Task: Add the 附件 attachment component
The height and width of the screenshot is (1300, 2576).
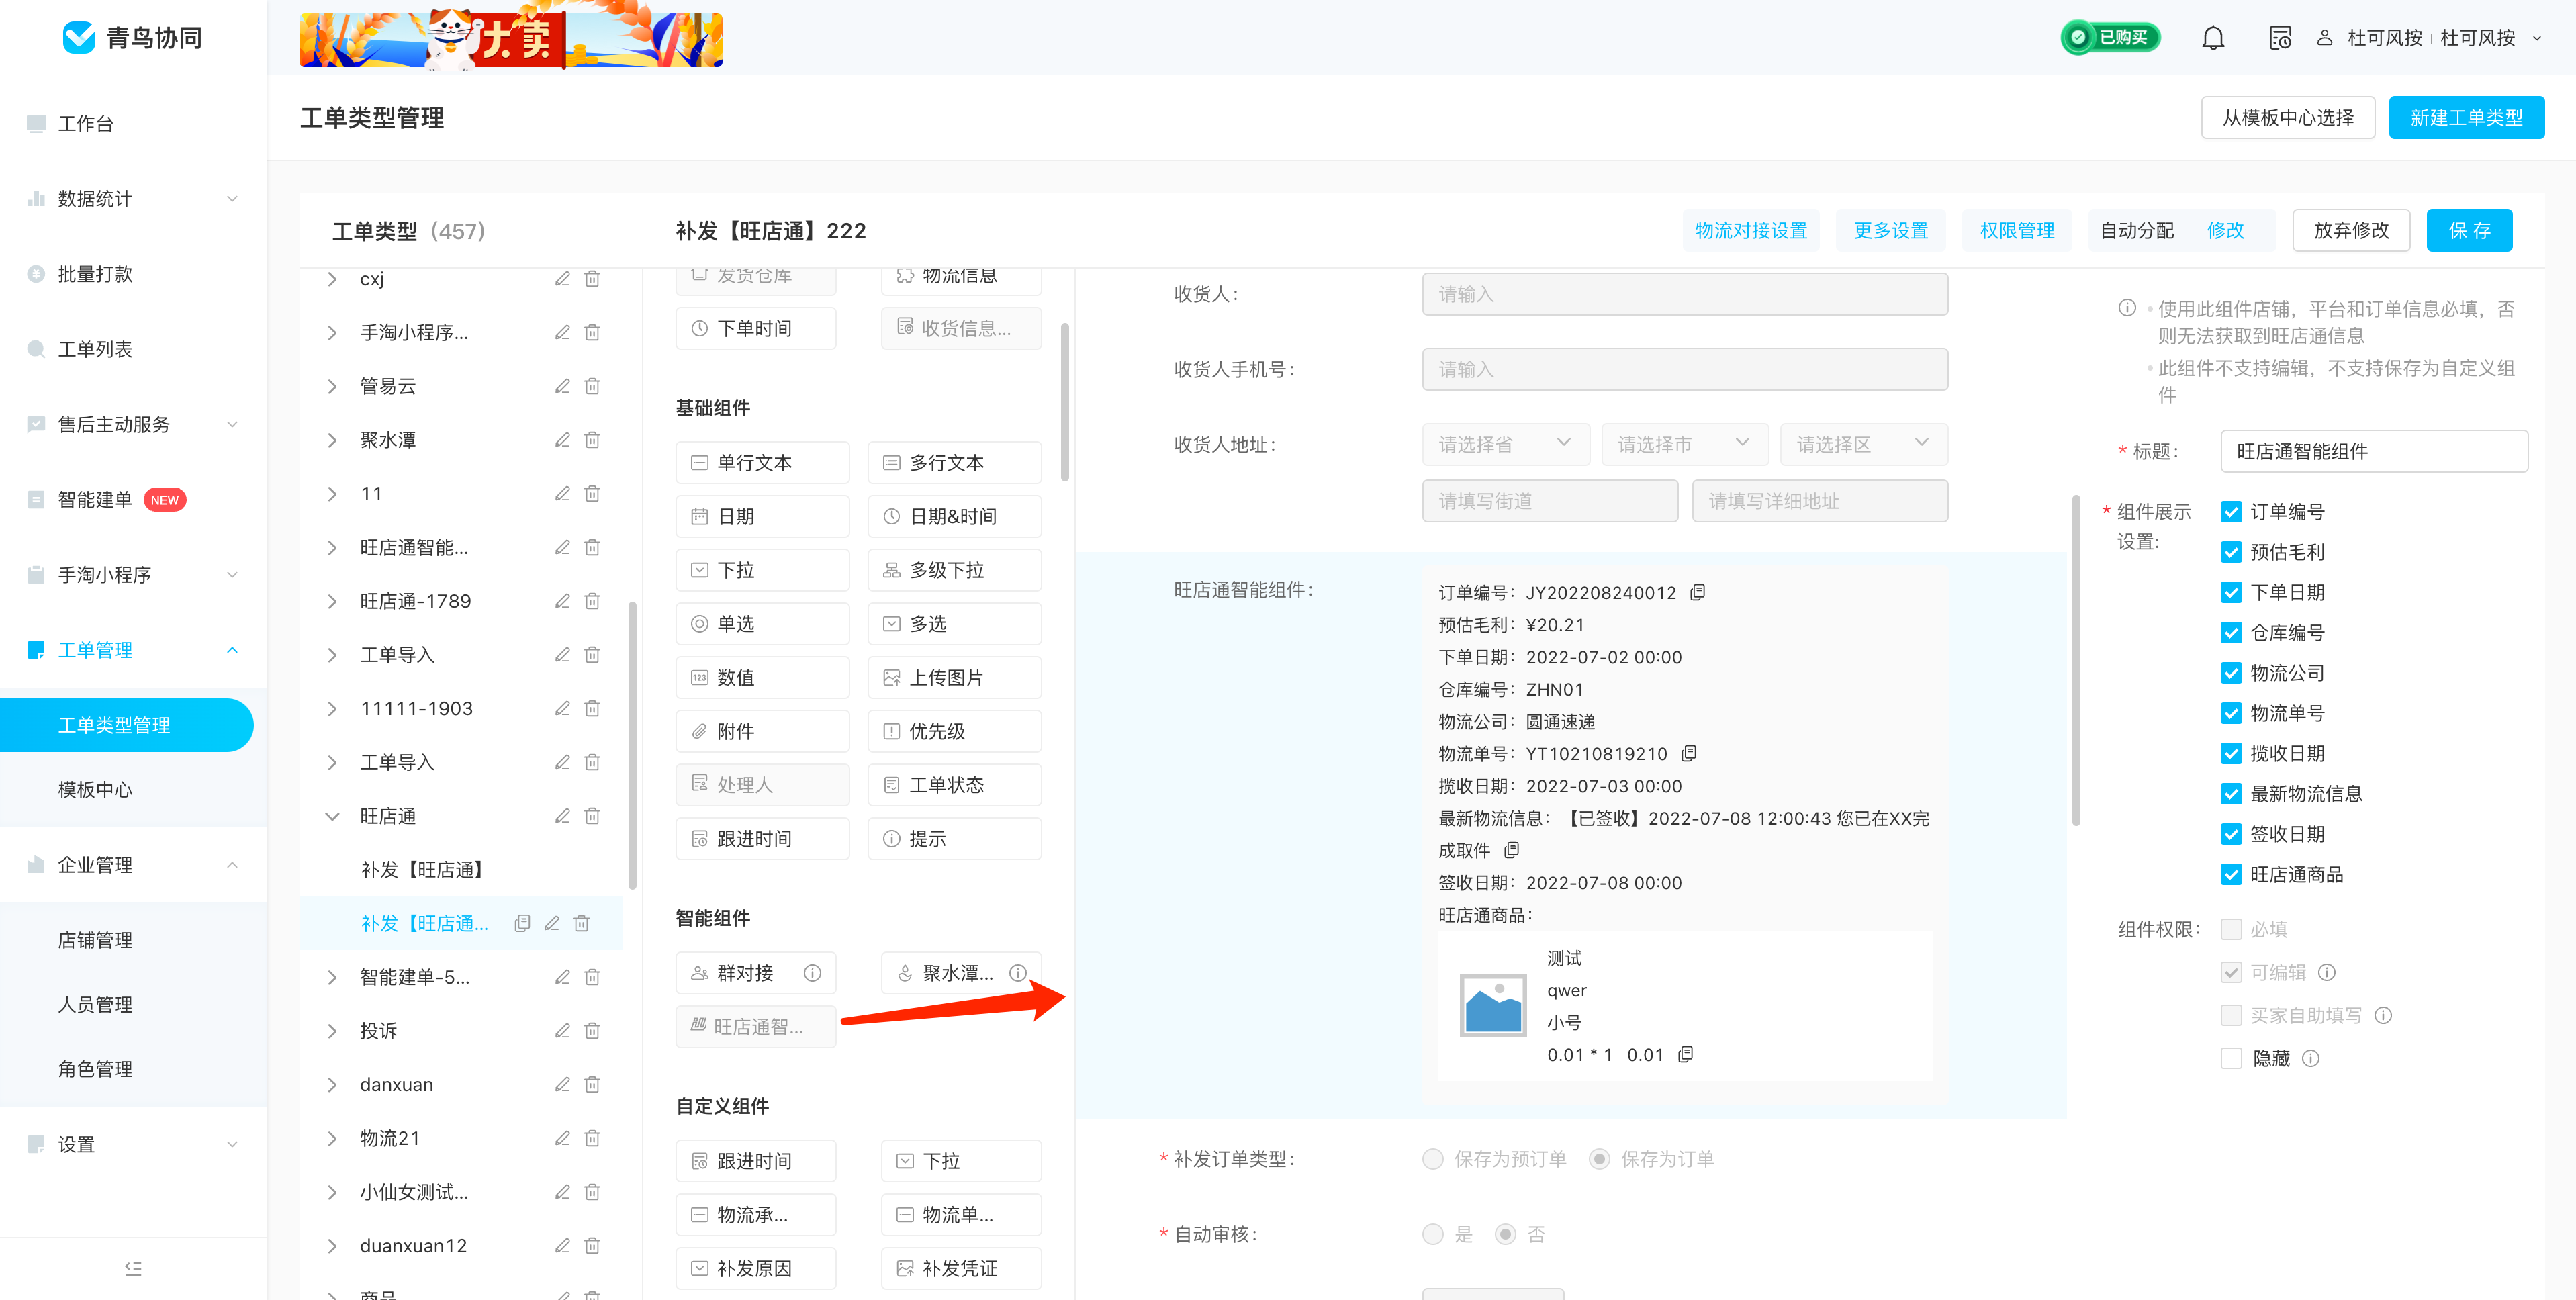Action: coord(762,731)
